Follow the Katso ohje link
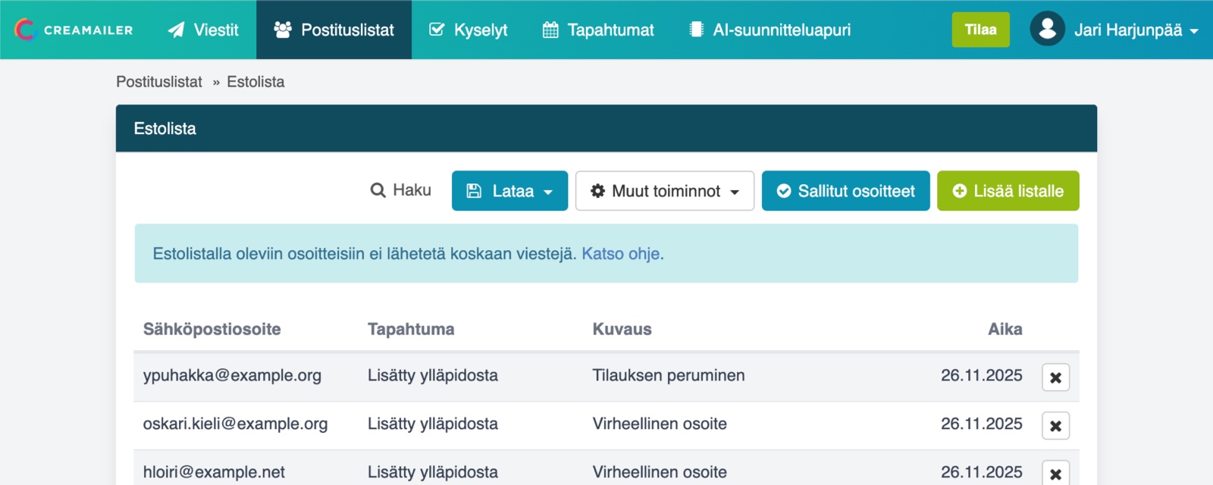The width and height of the screenshot is (1213, 485). pyautogui.click(x=621, y=254)
